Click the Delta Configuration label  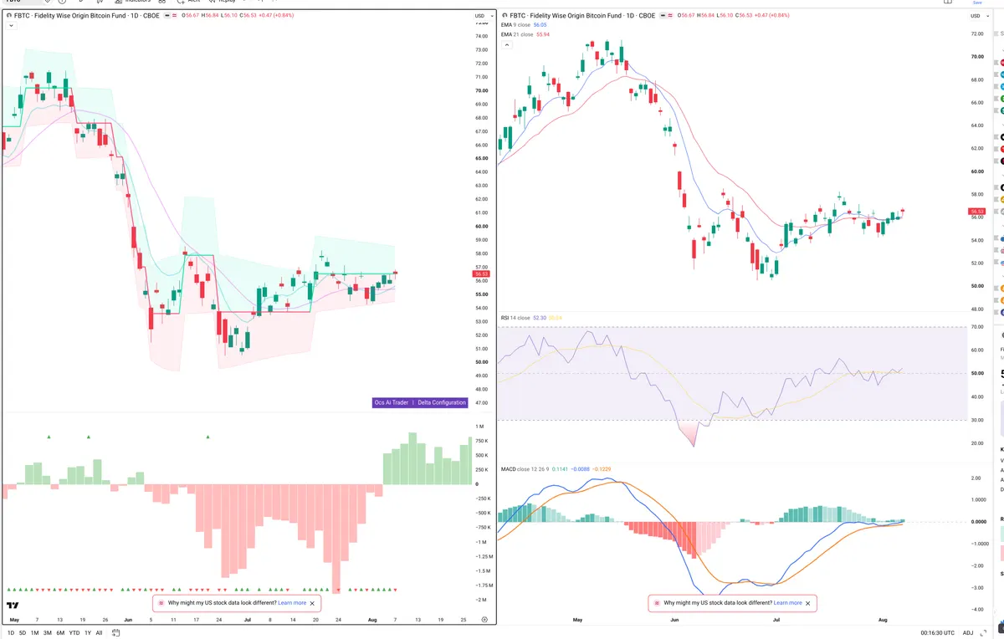point(442,402)
